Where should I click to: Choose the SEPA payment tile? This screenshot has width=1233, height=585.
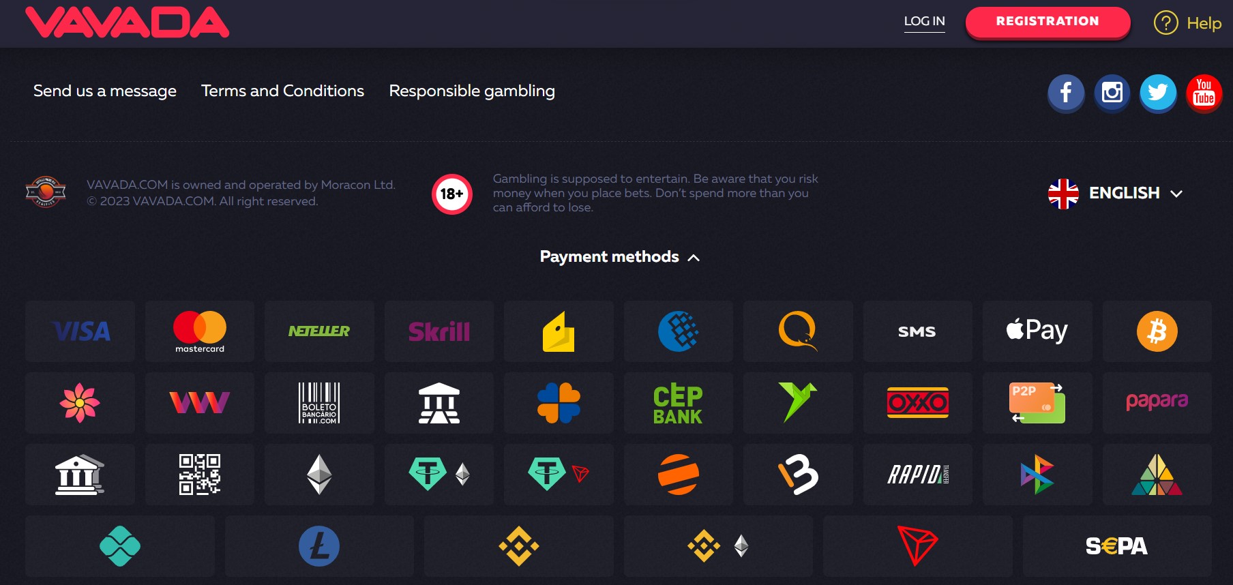pos(1116,546)
